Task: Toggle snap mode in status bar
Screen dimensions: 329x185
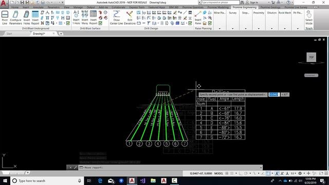Action: tap(232, 174)
